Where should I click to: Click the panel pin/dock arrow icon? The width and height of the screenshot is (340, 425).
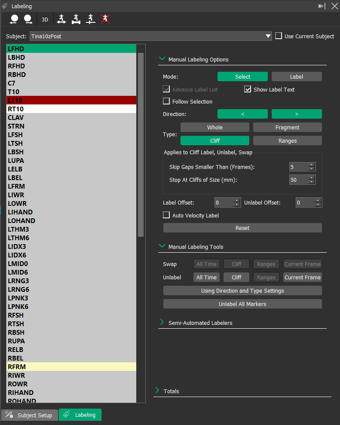tap(322, 6)
